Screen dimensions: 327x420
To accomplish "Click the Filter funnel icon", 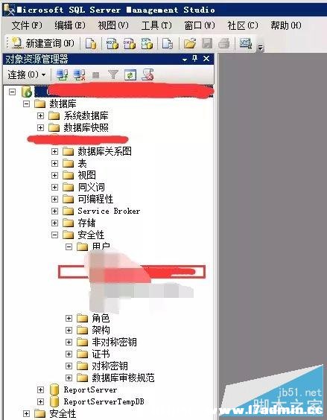I will pos(113,74).
